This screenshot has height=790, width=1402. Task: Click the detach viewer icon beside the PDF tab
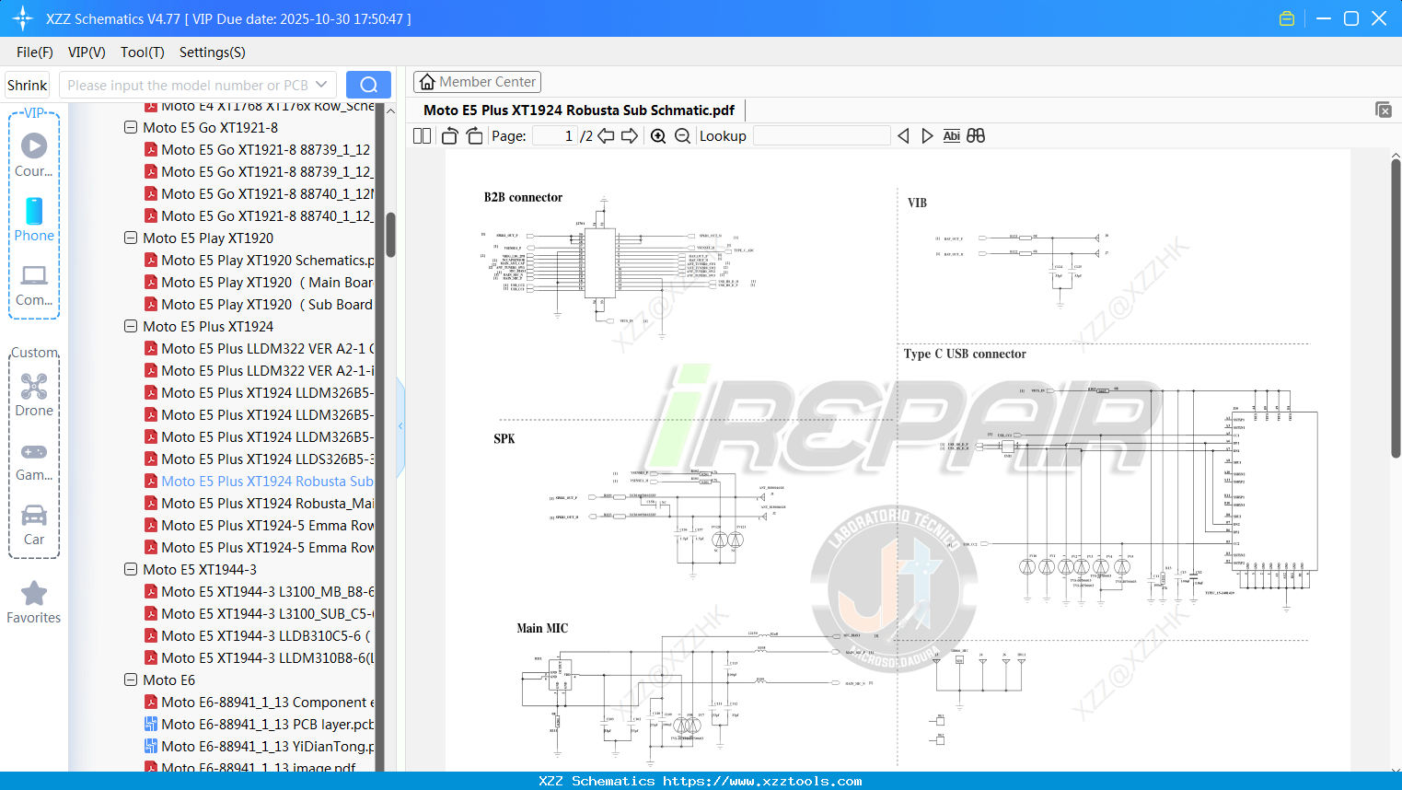[1384, 110]
